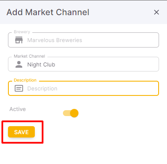
Task: Click the note icon in Description field
Action: click(19, 88)
